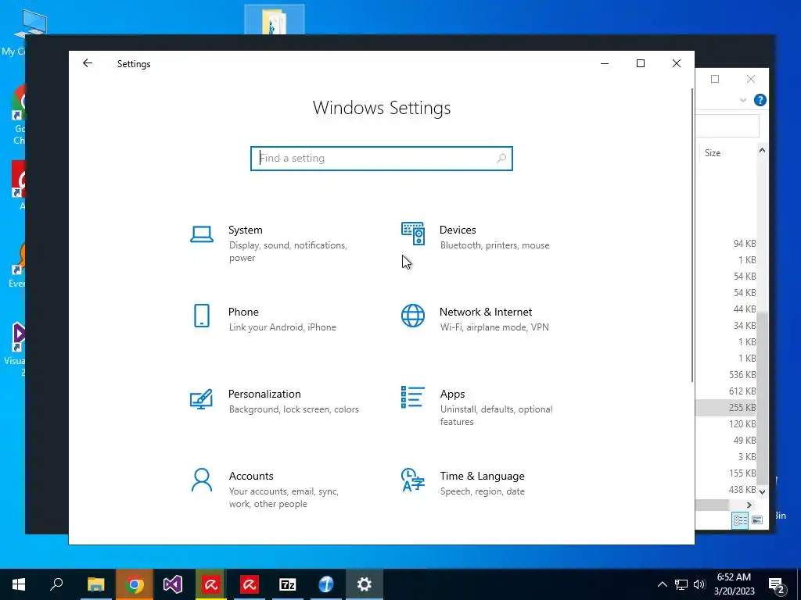This screenshot has height=600, width=801.
Task: Open Devices settings title link
Action: (x=458, y=230)
